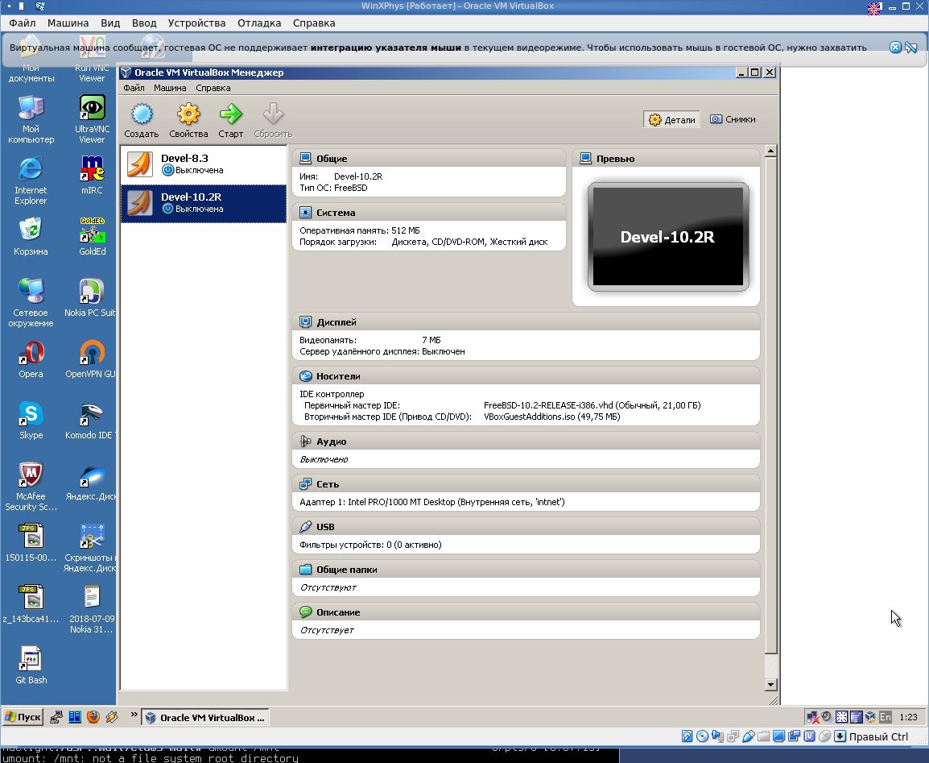Image resolution: width=929 pixels, height=763 pixels.
Task: Open the outer Ввод menu
Action: pyautogui.click(x=144, y=23)
